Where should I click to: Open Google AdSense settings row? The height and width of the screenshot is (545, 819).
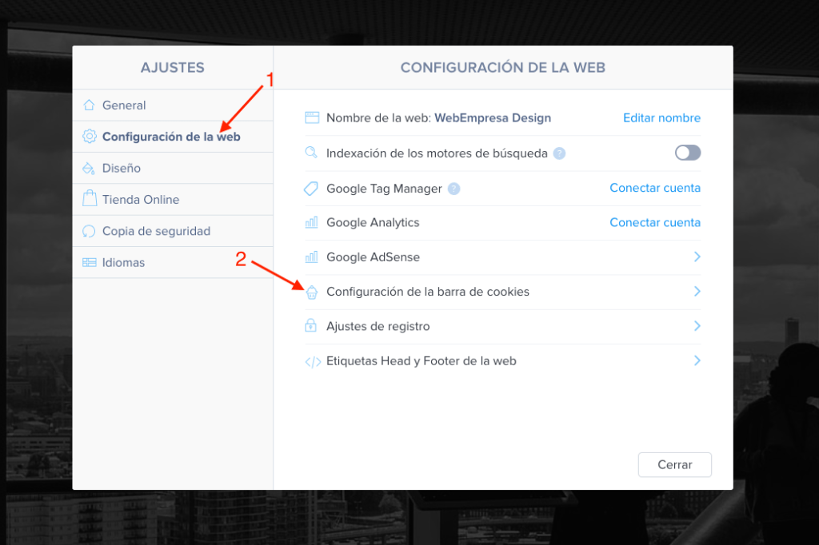coord(502,257)
